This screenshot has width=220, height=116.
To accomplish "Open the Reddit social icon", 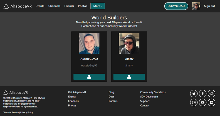I will tap(211, 93).
